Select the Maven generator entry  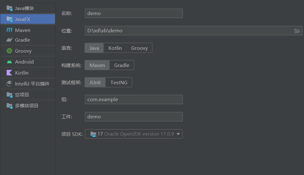point(28,30)
